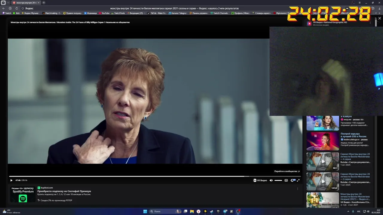Click the microphone tray icon

pyautogui.click(x=353, y=211)
